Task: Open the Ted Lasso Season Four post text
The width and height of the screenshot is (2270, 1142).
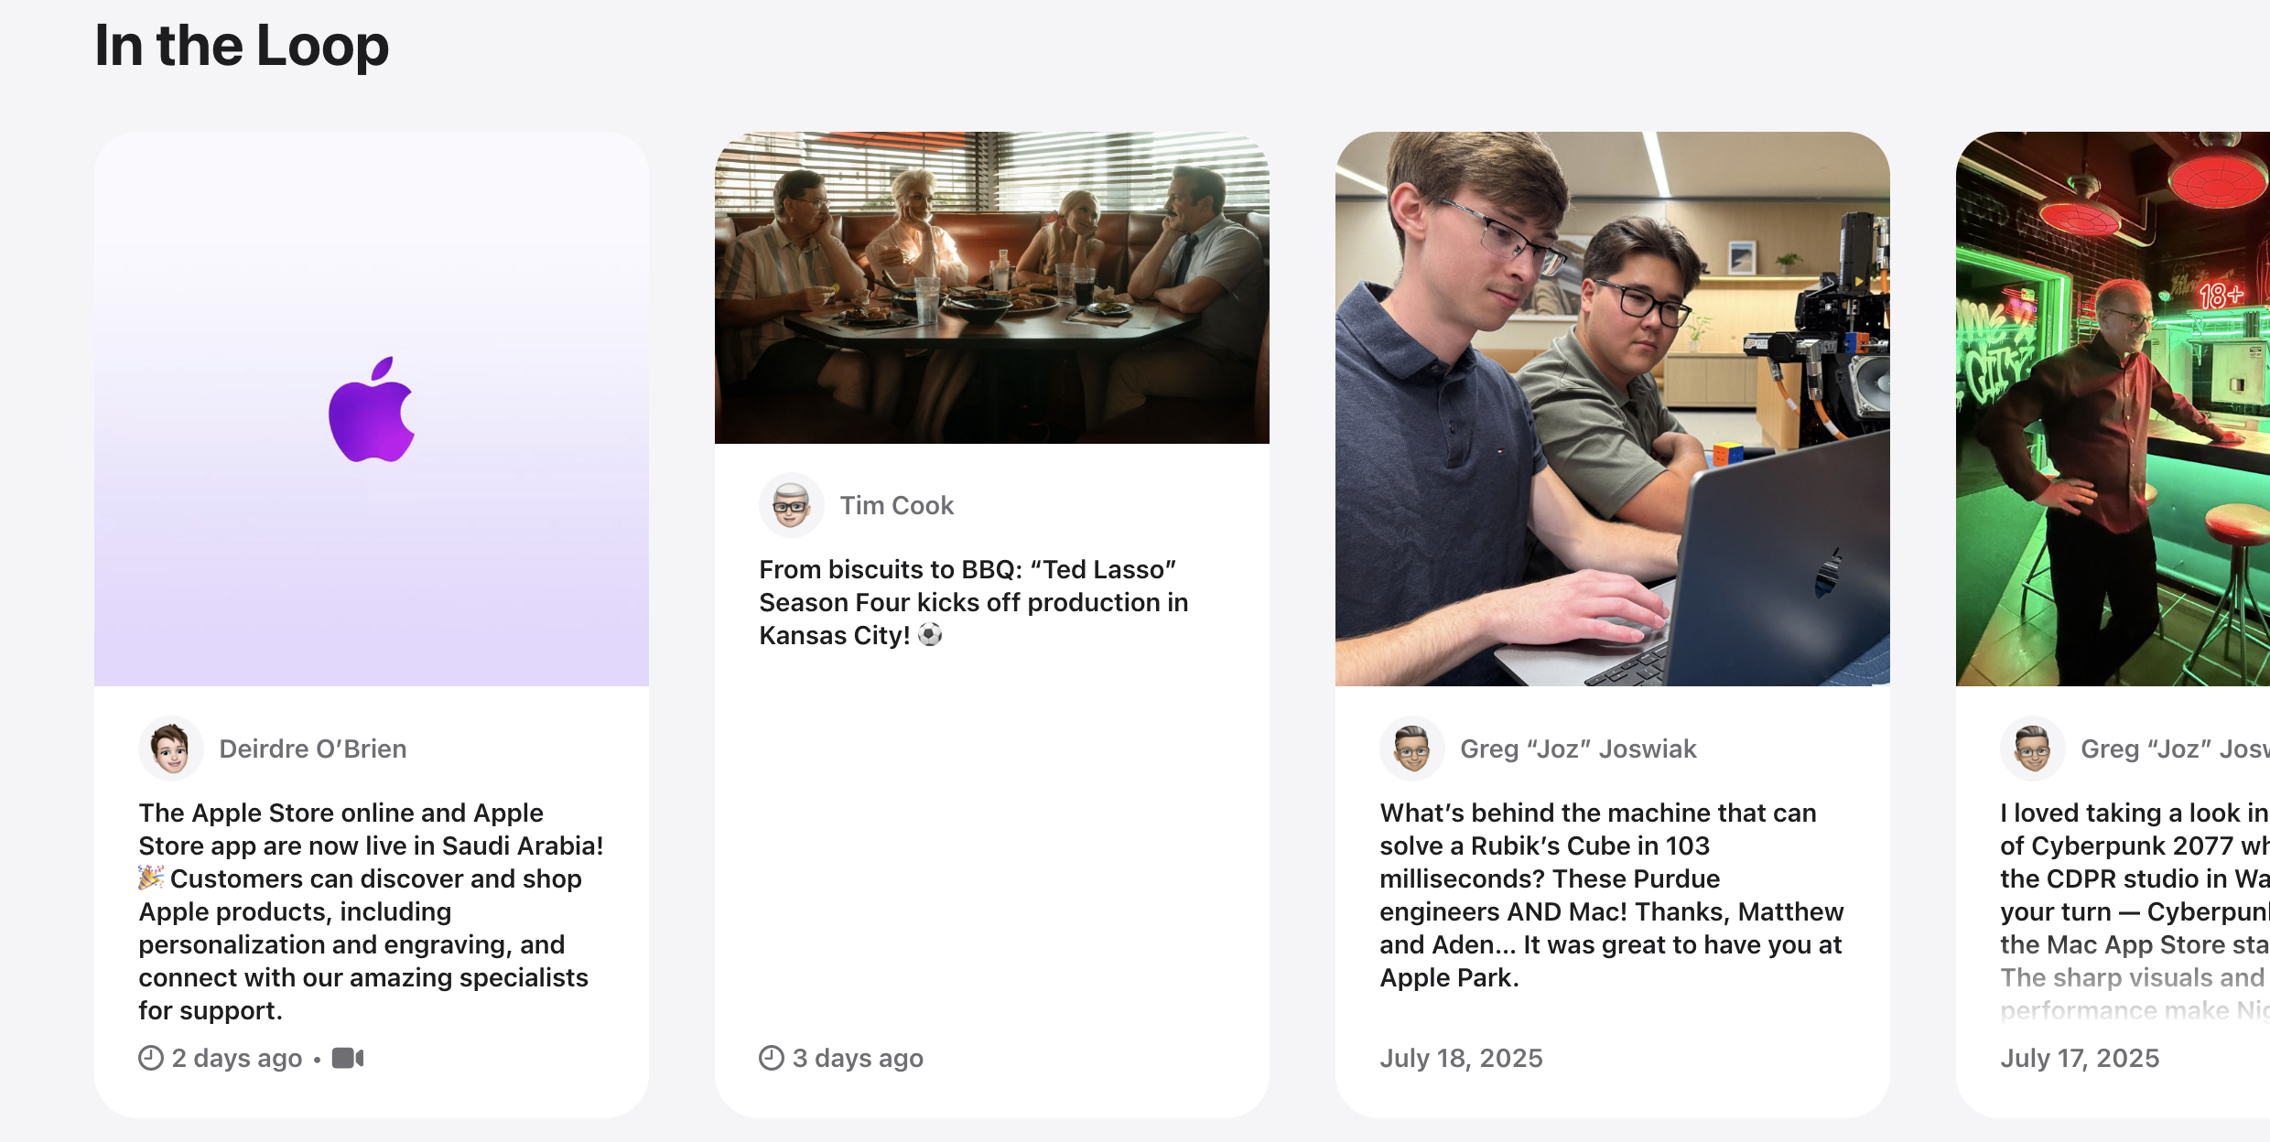Action: click(x=974, y=602)
